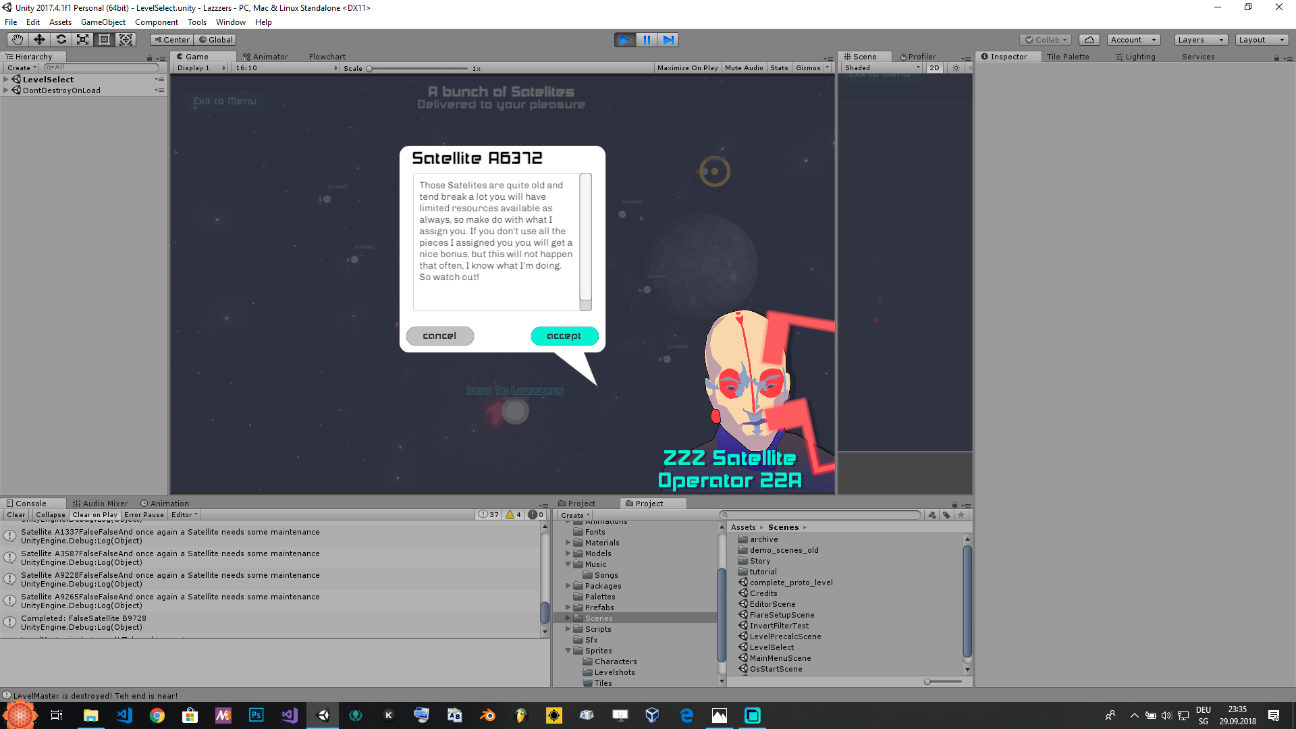
Task: Select the Hand tool in toolbar
Action: pos(18,40)
